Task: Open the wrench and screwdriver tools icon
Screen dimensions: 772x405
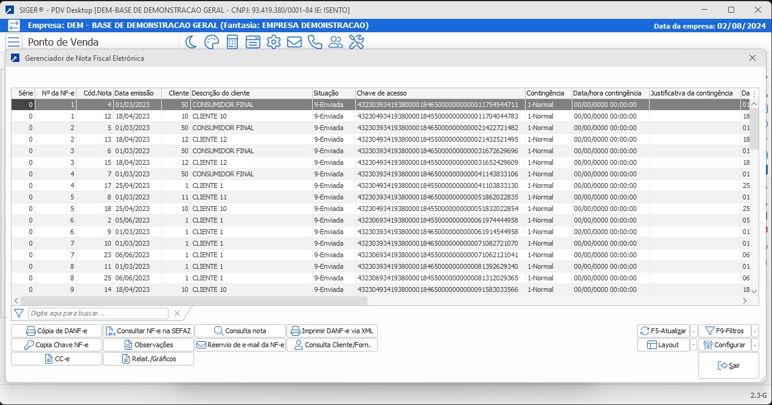Action: (x=356, y=42)
